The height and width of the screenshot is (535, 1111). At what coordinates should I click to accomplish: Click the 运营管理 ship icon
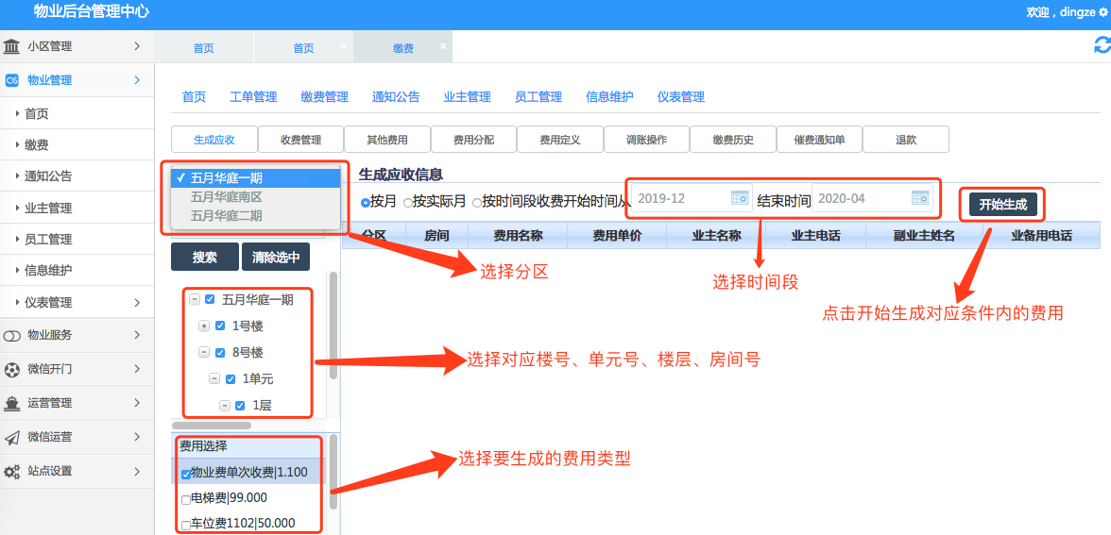coord(12,404)
